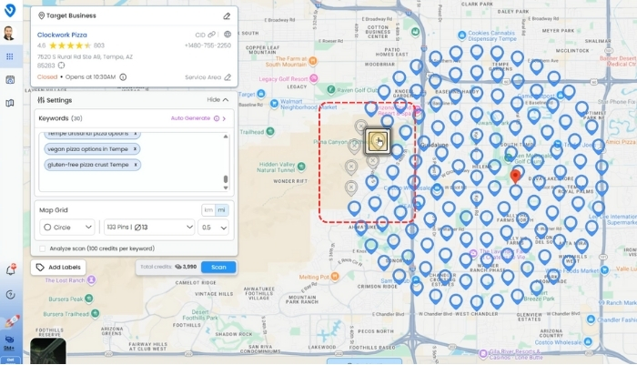Click the Target store marker
This screenshot has width=637, height=365.
(261, 94)
